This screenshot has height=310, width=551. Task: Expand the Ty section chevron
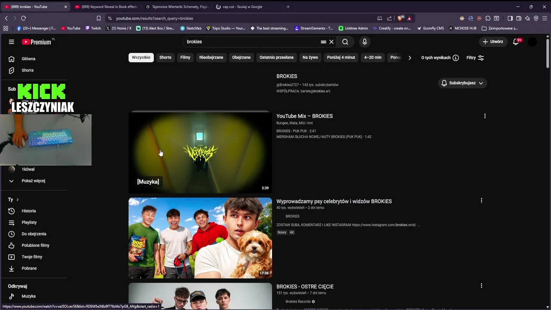tap(17, 200)
